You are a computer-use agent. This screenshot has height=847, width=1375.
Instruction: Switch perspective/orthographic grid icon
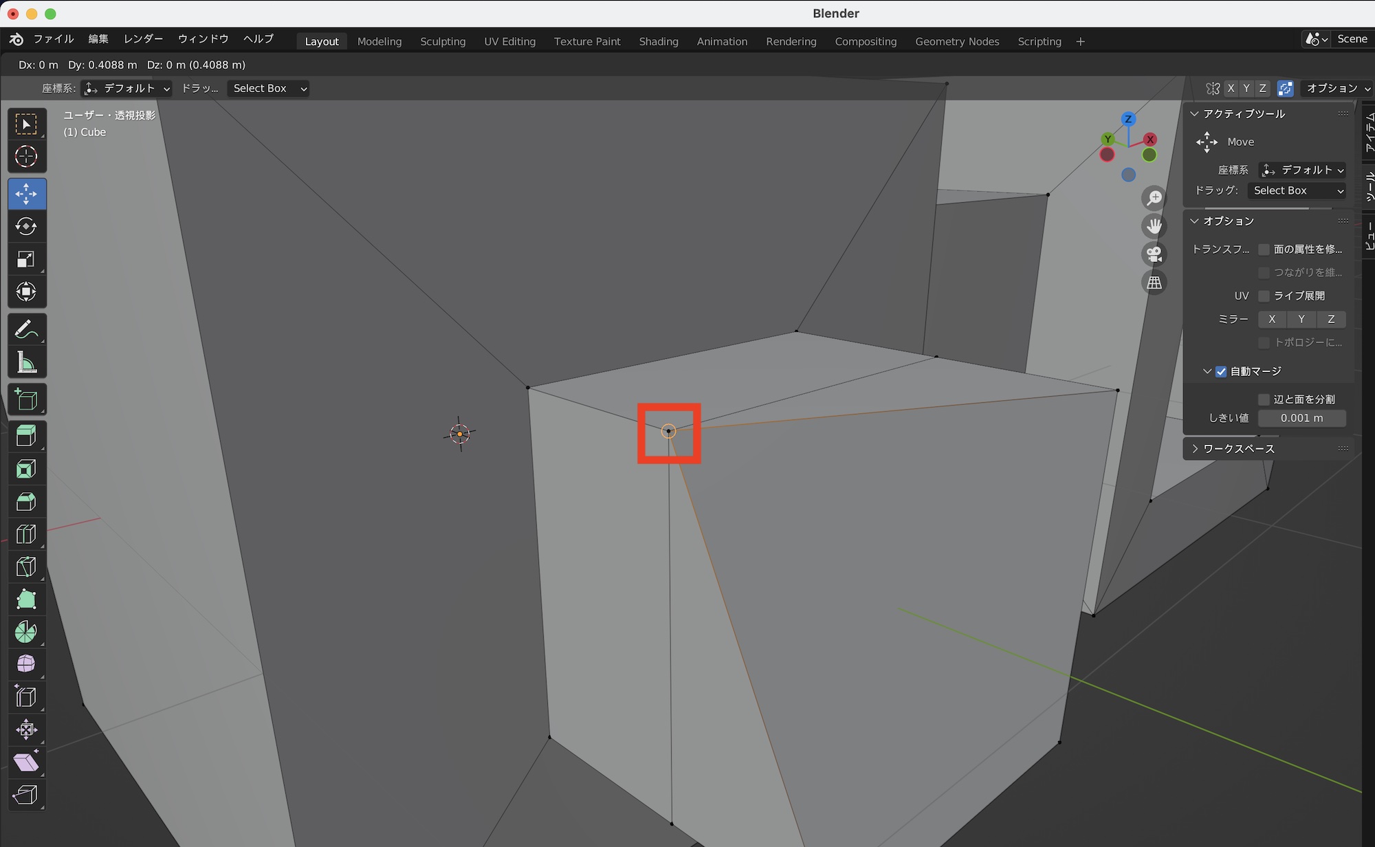click(x=1154, y=283)
